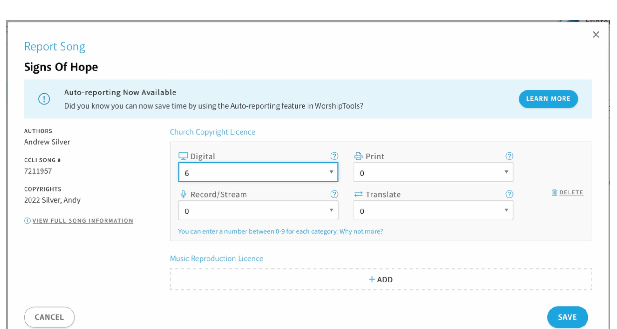
Task: Click the printer icon beside Print
Action: click(359, 155)
